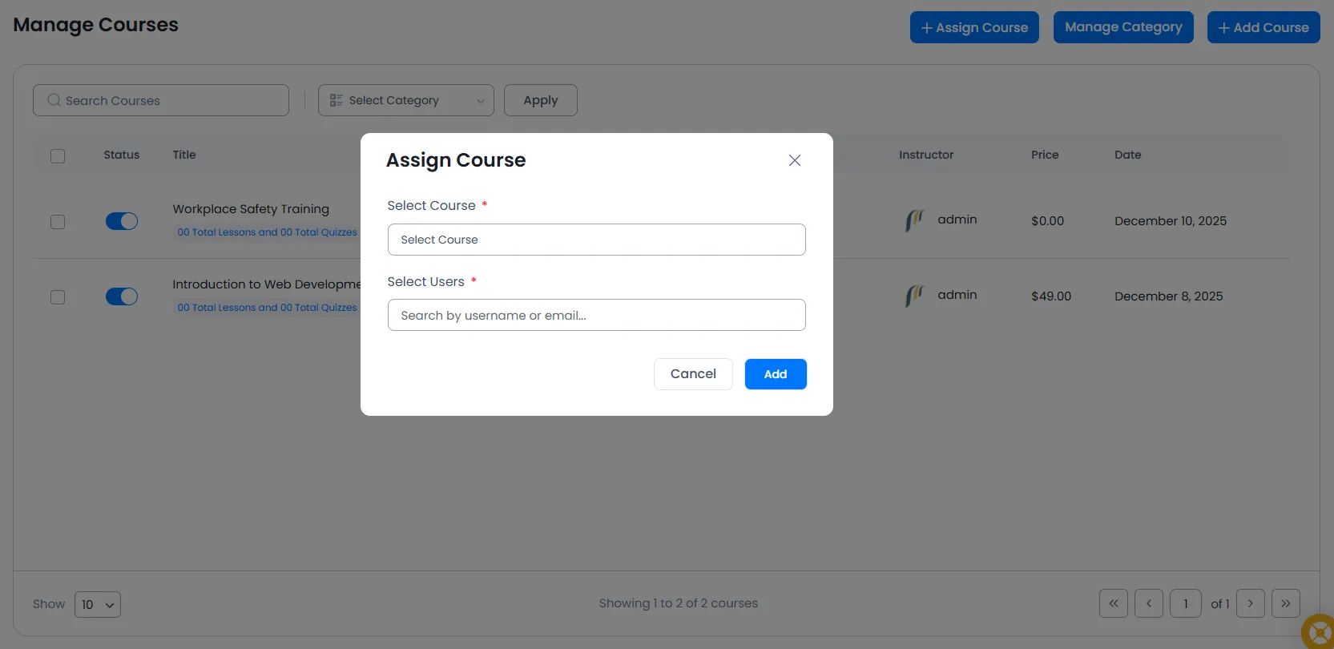Image resolution: width=1334 pixels, height=649 pixels.
Task: Click the help lifebuoy icon in corner
Action: (x=1318, y=631)
